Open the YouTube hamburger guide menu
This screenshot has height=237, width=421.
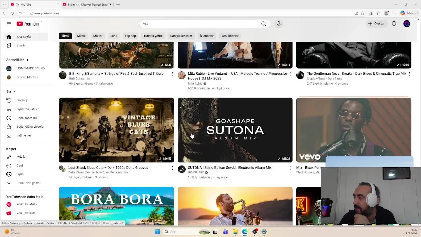click(x=9, y=24)
